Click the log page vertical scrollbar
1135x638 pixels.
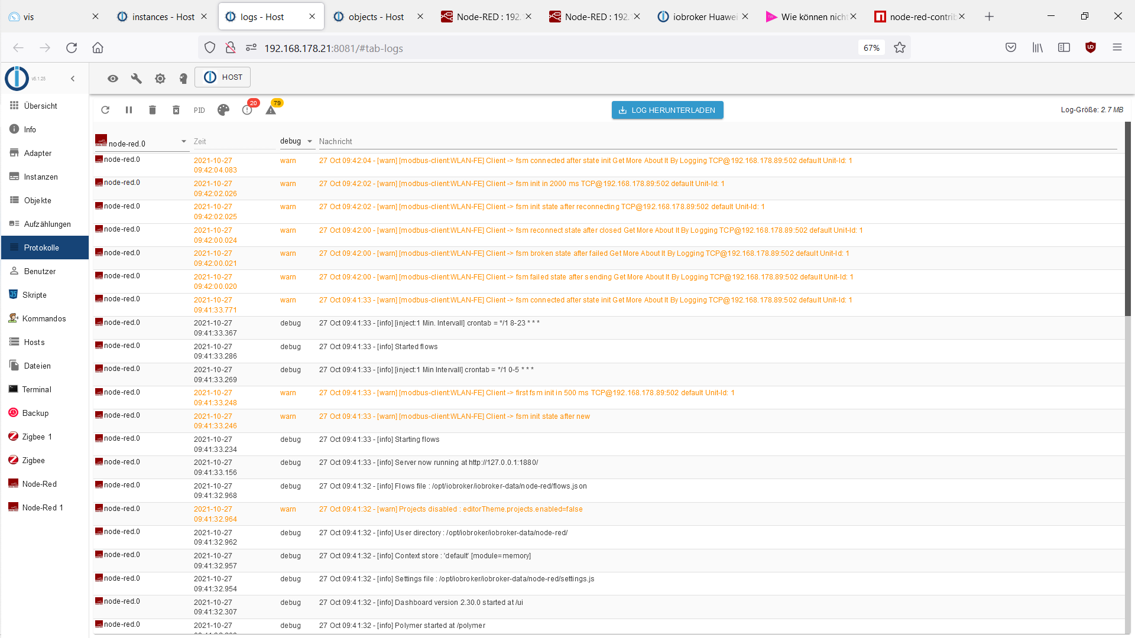1127,219
